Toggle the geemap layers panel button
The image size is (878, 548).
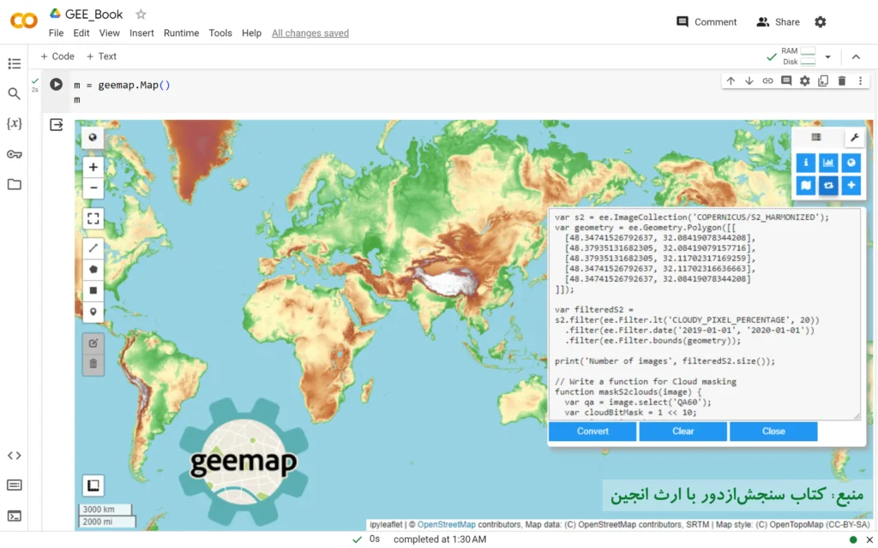coord(816,138)
